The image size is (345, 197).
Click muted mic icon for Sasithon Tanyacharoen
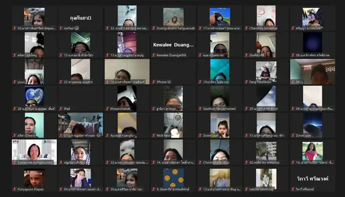tap(200, 108)
